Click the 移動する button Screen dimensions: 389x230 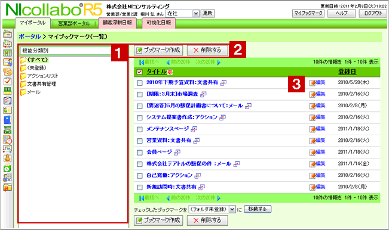coord(258,209)
